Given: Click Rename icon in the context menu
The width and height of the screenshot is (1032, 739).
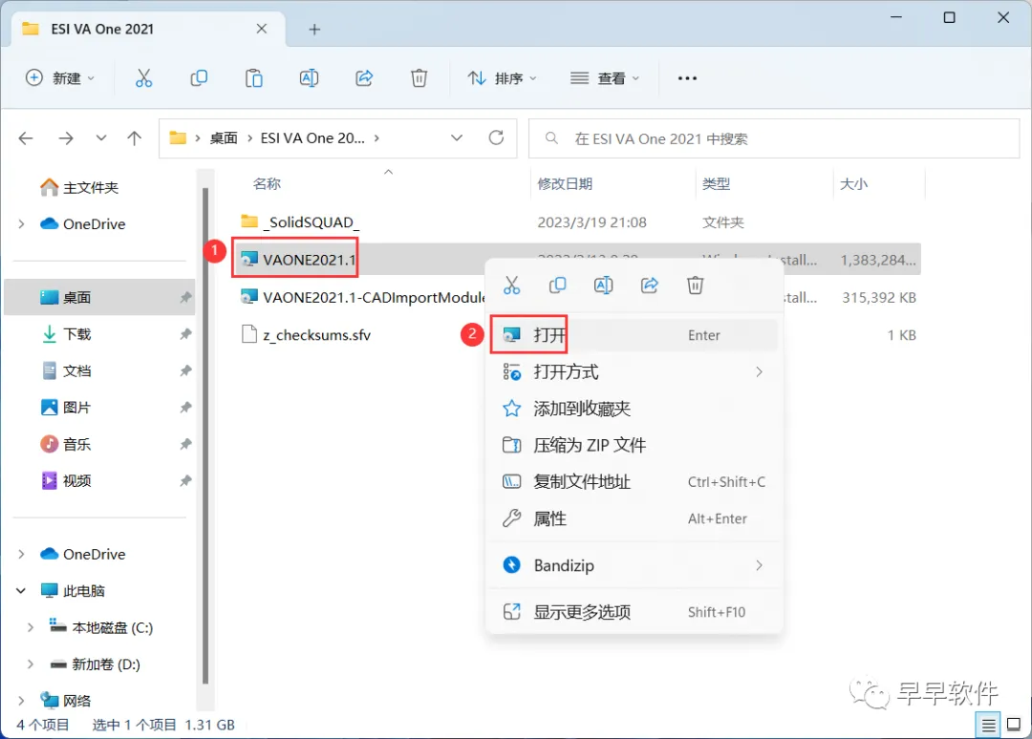Looking at the screenshot, I should pyautogui.click(x=604, y=285).
